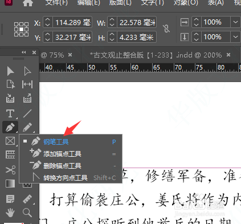Click the vertical scale 100% field
The image size is (241, 224).
pos(216,37)
